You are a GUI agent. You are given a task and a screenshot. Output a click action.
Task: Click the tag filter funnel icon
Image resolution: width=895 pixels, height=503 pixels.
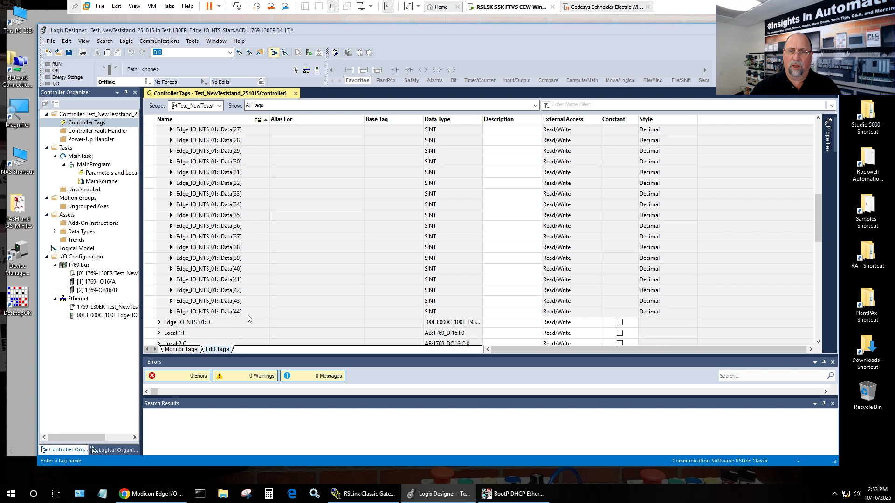[x=546, y=105]
